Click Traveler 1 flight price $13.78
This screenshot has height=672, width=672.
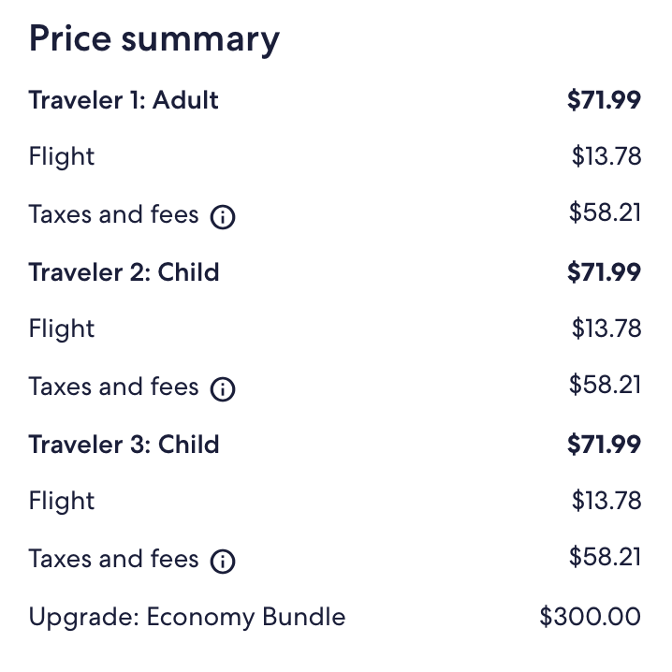(x=606, y=156)
